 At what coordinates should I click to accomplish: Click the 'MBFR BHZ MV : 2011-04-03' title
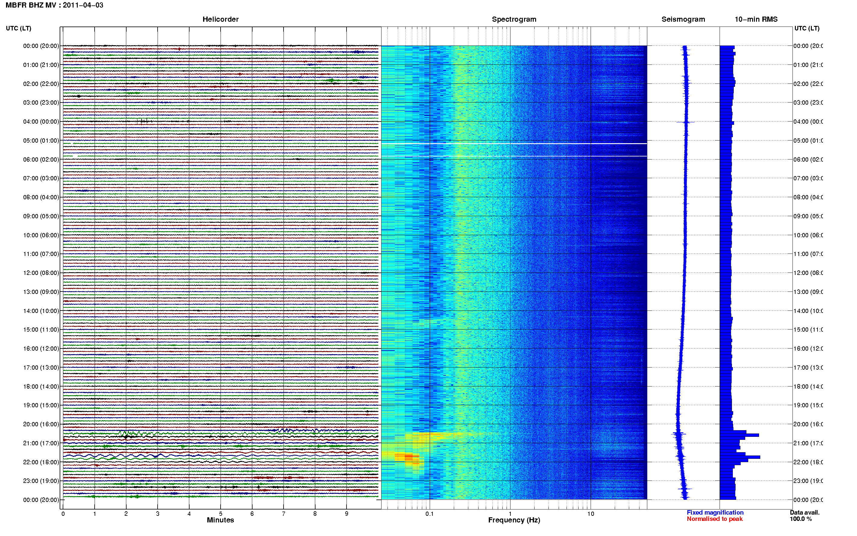pos(54,5)
